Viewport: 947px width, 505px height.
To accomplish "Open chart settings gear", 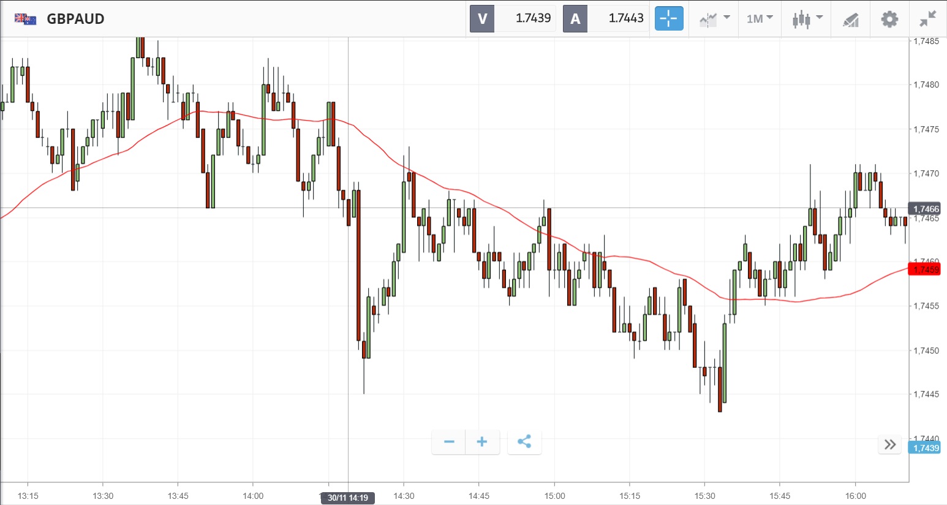I will 889,19.
